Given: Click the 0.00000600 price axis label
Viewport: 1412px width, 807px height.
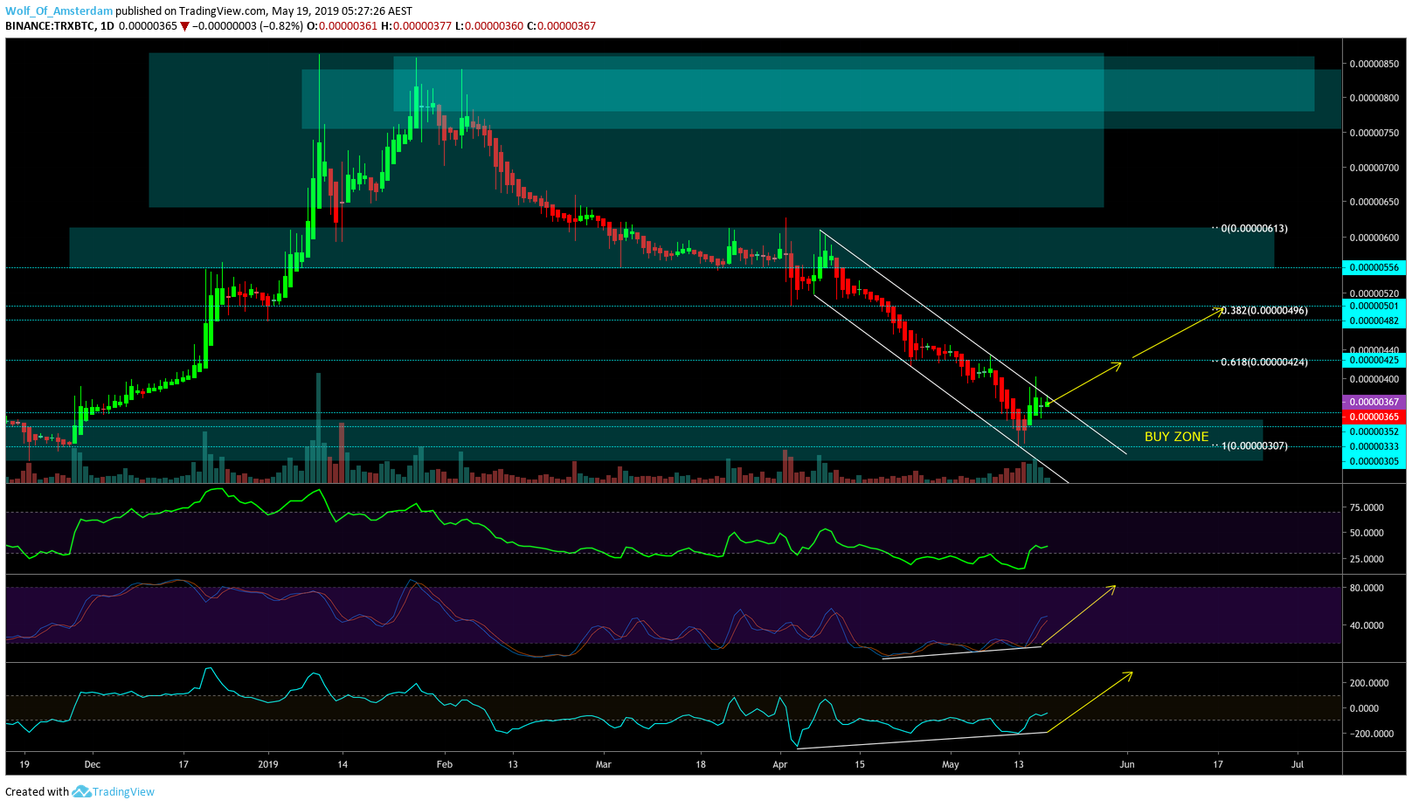Looking at the screenshot, I should 1374,238.
